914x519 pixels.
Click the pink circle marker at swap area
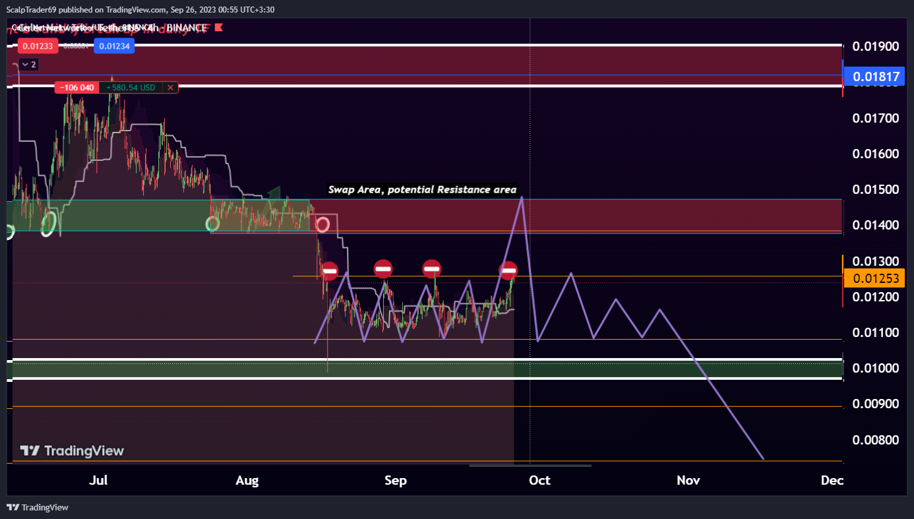(322, 225)
